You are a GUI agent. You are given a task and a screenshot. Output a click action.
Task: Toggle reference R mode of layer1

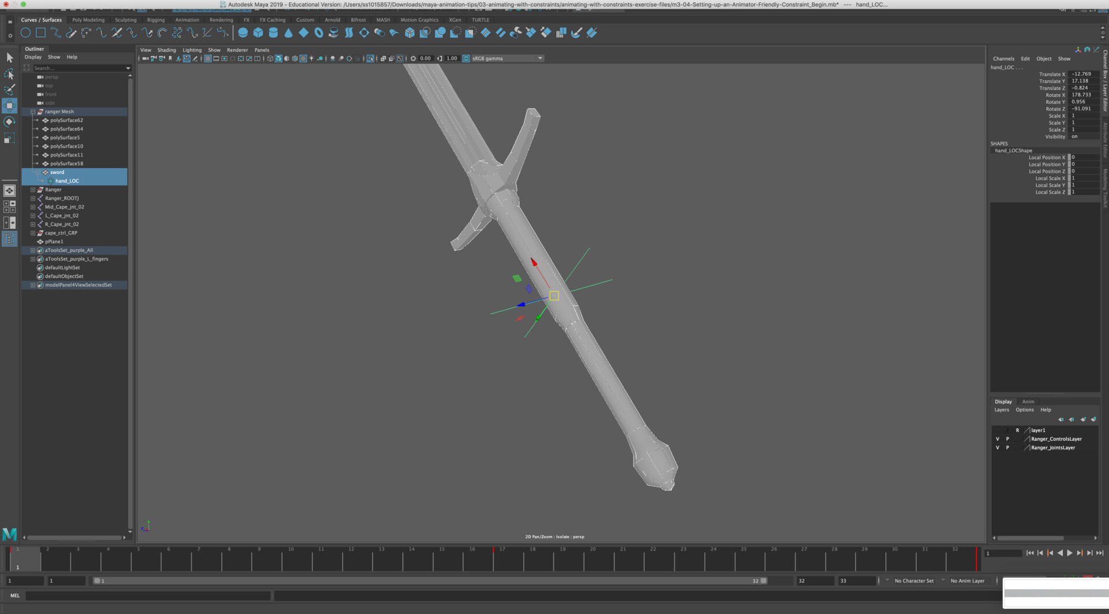1017,430
